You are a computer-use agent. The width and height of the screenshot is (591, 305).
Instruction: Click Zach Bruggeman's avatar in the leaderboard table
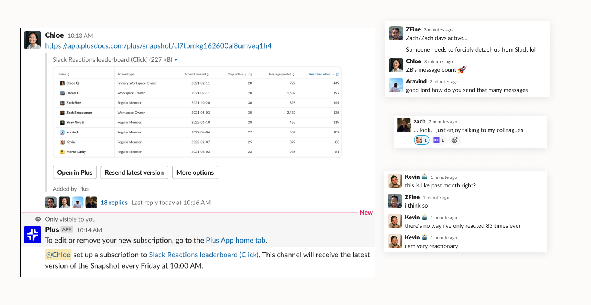[62, 113]
